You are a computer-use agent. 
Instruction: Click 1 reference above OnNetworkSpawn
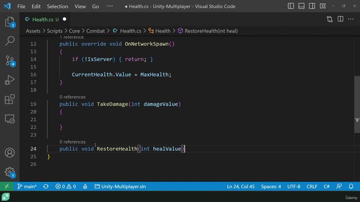click(x=71, y=37)
